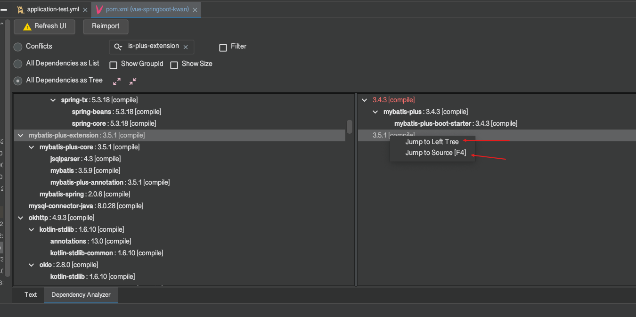This screenshot has height=317, width=636.
Task: Click the warning icon on Refresh UI
Action: [27, 27]
